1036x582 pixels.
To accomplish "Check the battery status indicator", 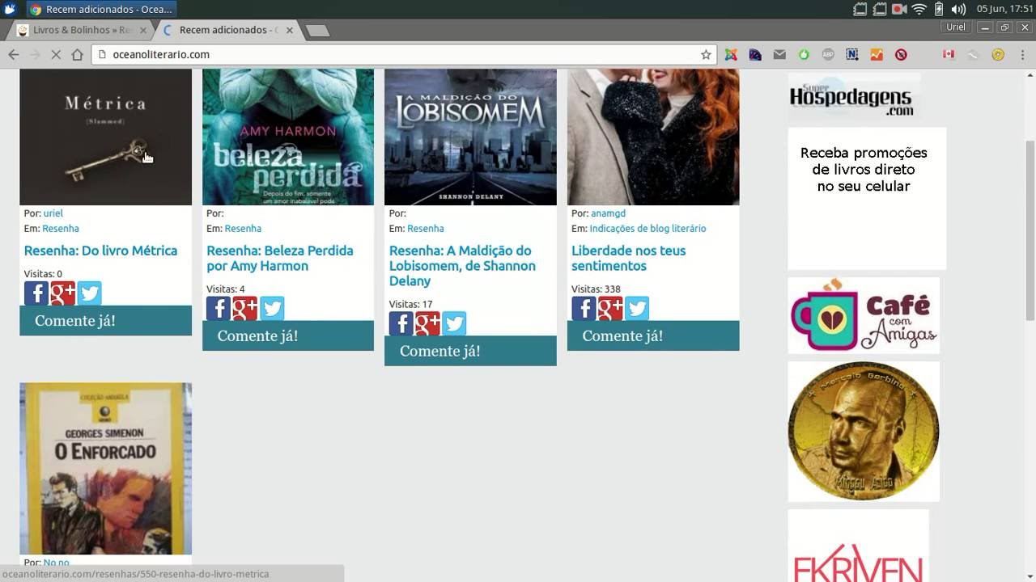I will pyautogui.click(x=939, y=9).
